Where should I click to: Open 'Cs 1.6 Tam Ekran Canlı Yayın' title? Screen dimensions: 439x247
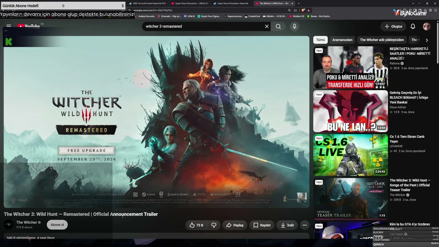coord(407,139)
